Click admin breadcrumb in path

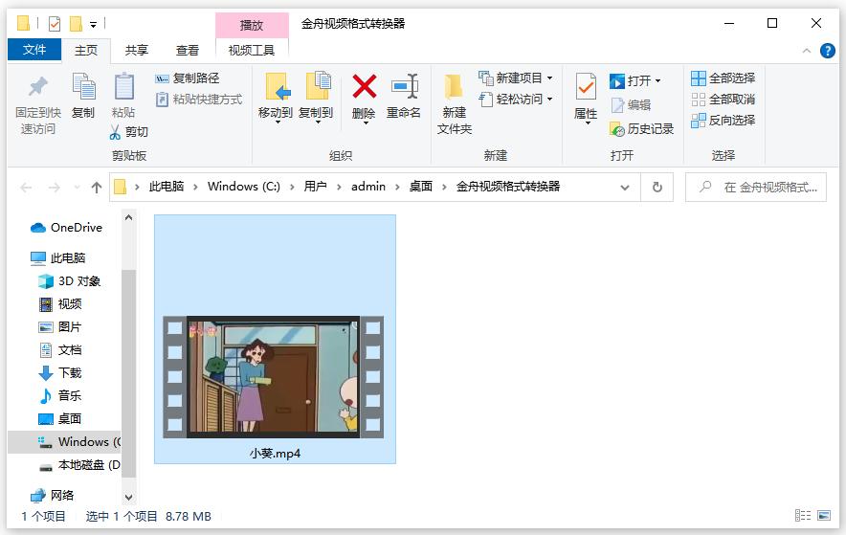tap(368, 187)
